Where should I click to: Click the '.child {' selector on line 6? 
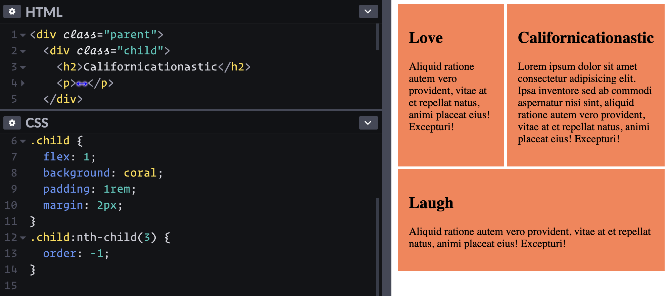pos(56,141)
